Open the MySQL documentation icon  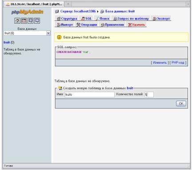point(37,21)
